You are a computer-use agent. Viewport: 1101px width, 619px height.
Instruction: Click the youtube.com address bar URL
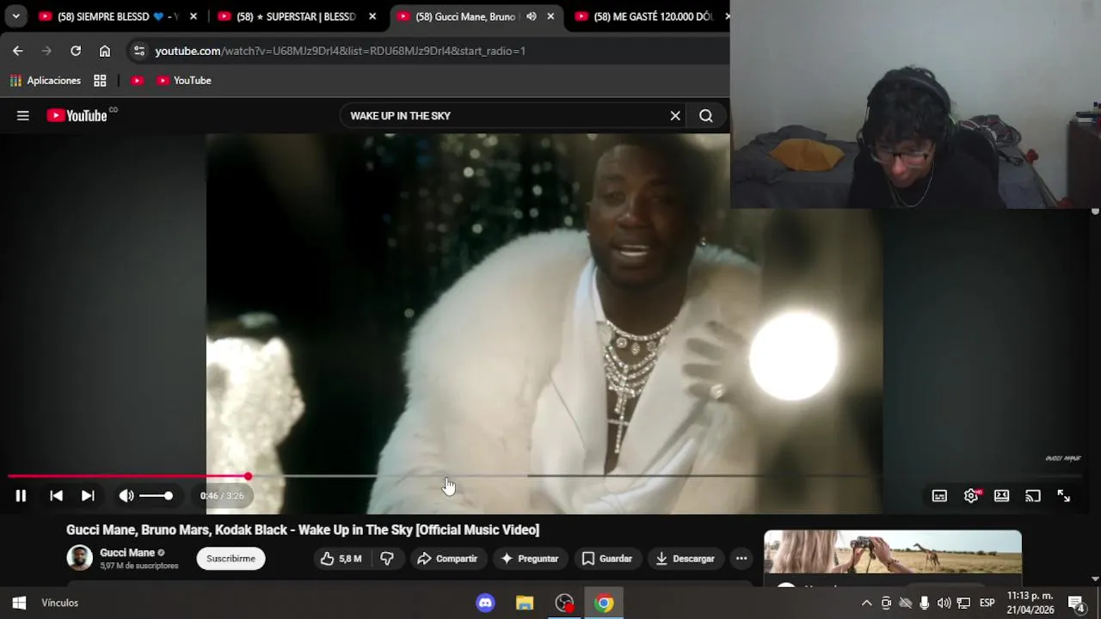[340, 51]
